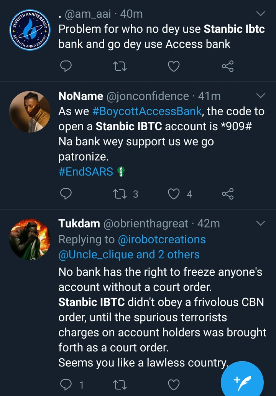Like NoName's tweet with 4 likes
The height and width of the screenshot is (396, 276).
point(174,194)
